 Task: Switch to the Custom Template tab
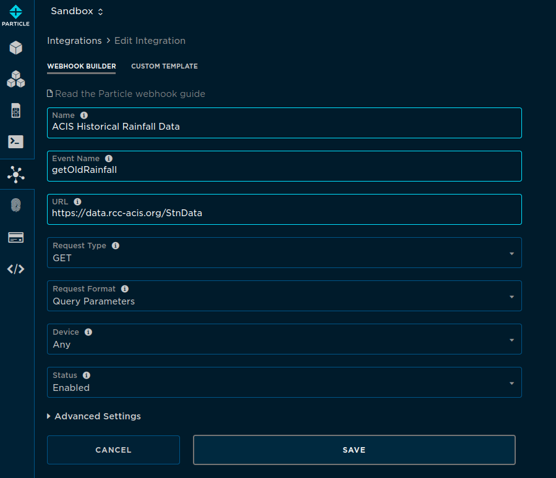pyautogui.click(x=164, y=66)
